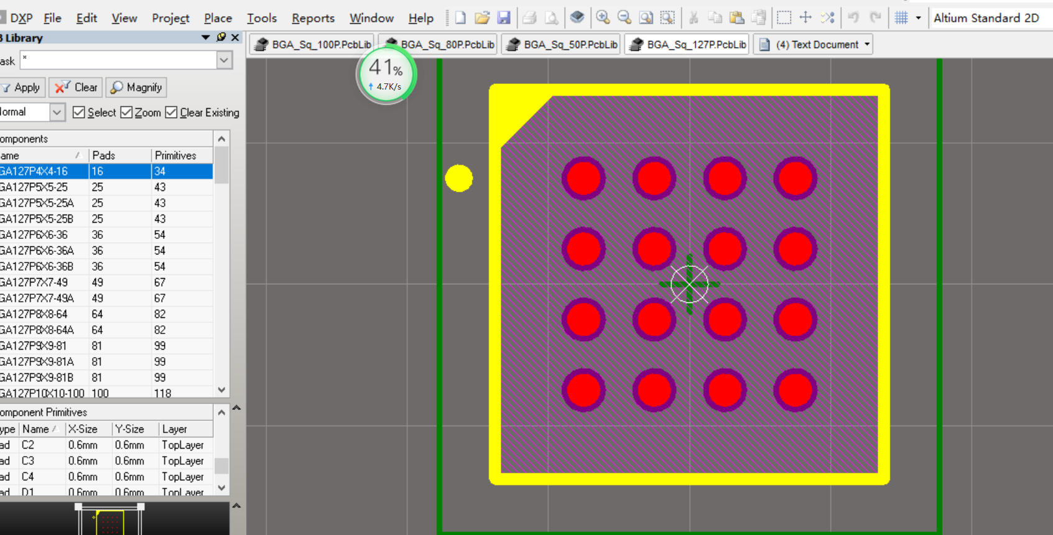Click the new document icon
Image resolution: width=1053 pixels, height=535 pixels.
tap(460, 17)
